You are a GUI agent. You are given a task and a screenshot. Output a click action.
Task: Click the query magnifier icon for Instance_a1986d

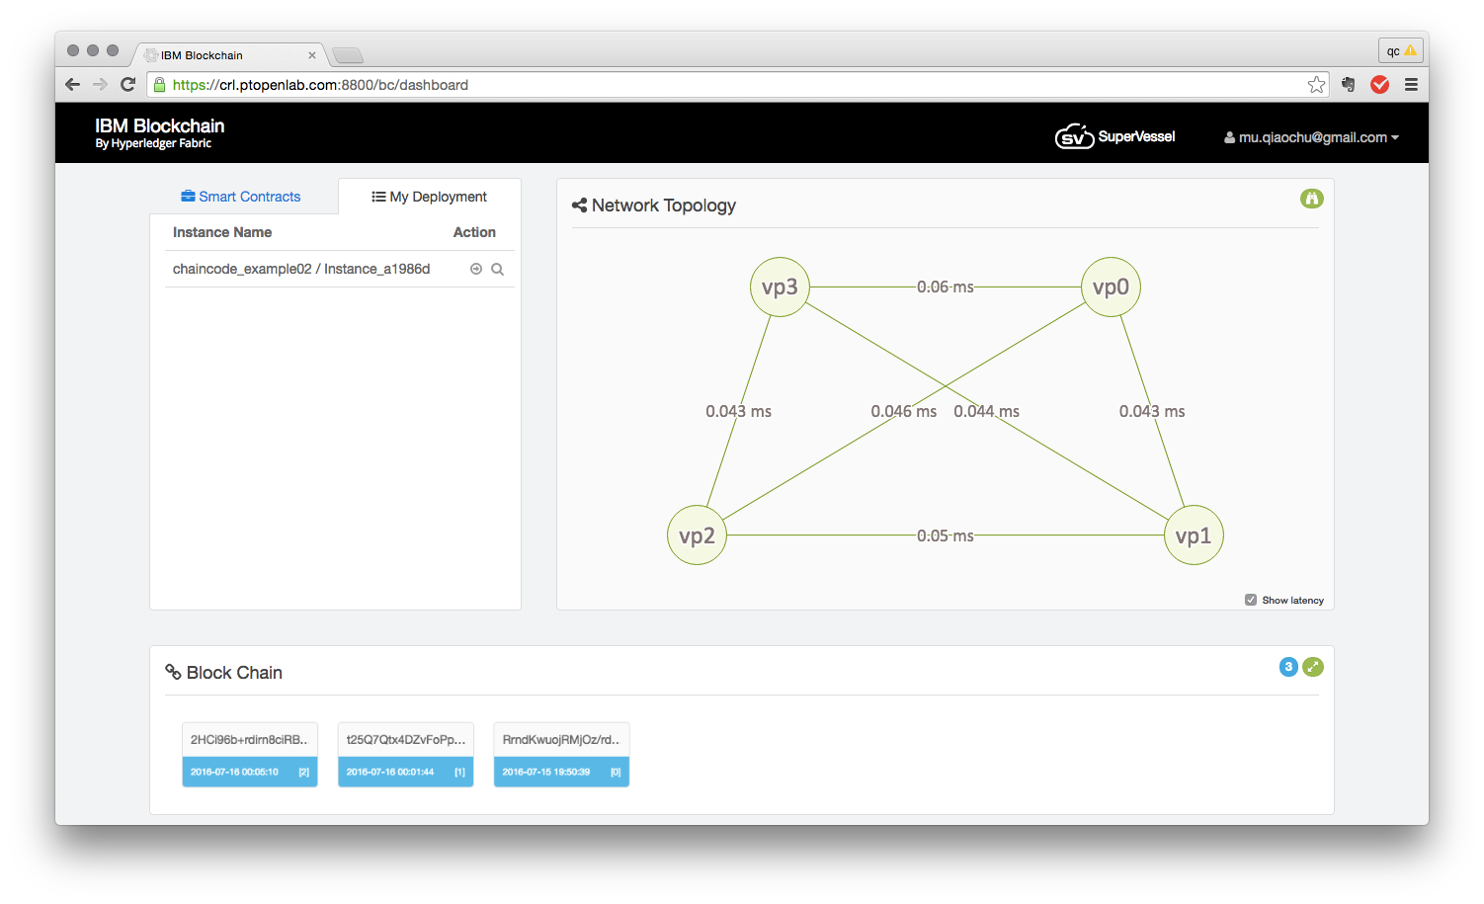[498, 269]
